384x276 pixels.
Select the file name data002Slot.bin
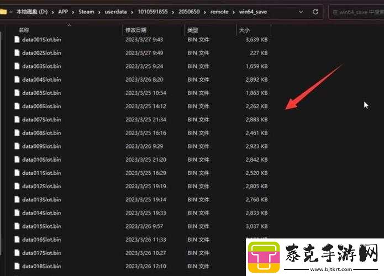tap(41, 53)
